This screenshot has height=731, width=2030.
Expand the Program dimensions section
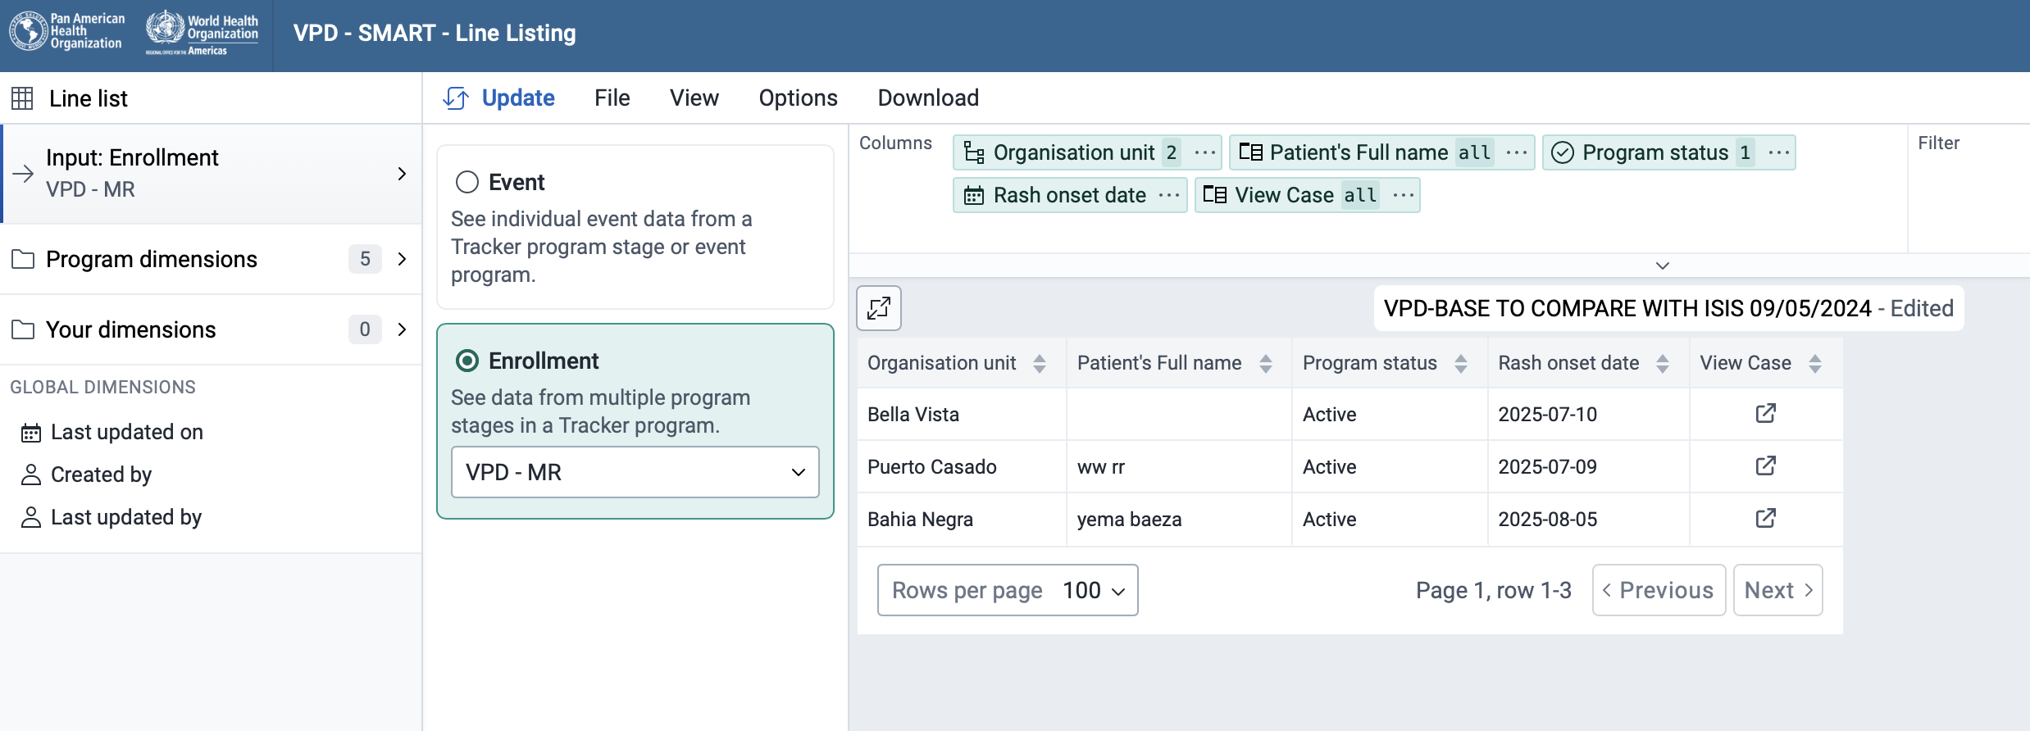210,259
